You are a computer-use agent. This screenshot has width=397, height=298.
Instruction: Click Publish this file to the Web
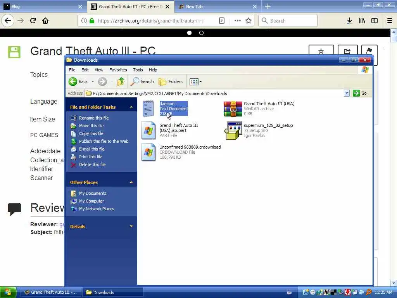coord(104,141)
